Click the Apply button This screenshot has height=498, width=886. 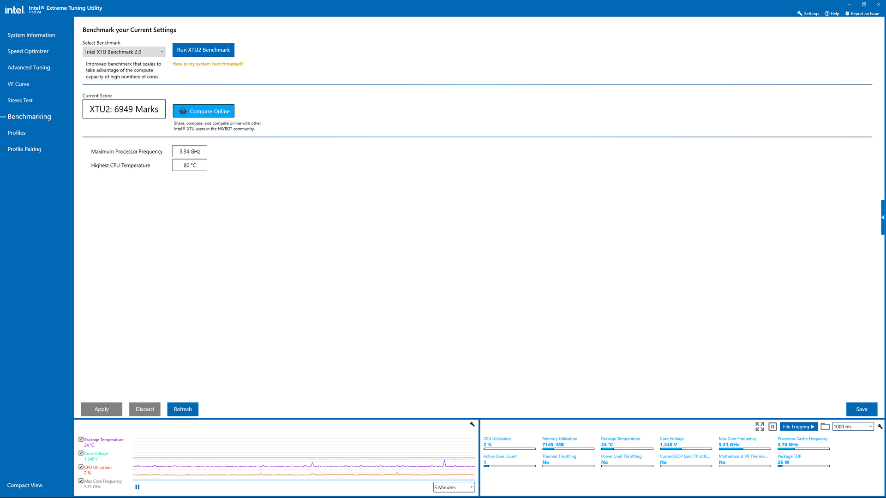102,409
